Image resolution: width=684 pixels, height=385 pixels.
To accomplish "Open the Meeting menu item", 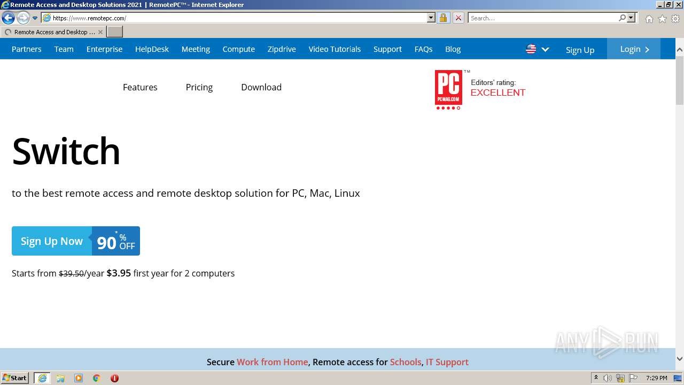I will point(196,49).
